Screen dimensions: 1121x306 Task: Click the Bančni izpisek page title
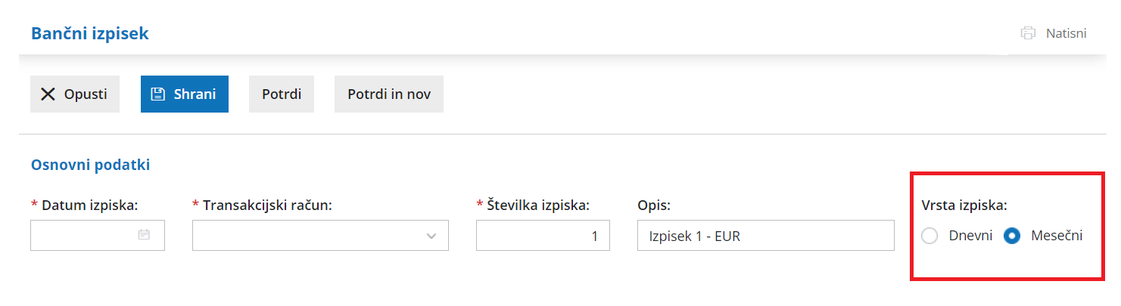pos(89,33)
